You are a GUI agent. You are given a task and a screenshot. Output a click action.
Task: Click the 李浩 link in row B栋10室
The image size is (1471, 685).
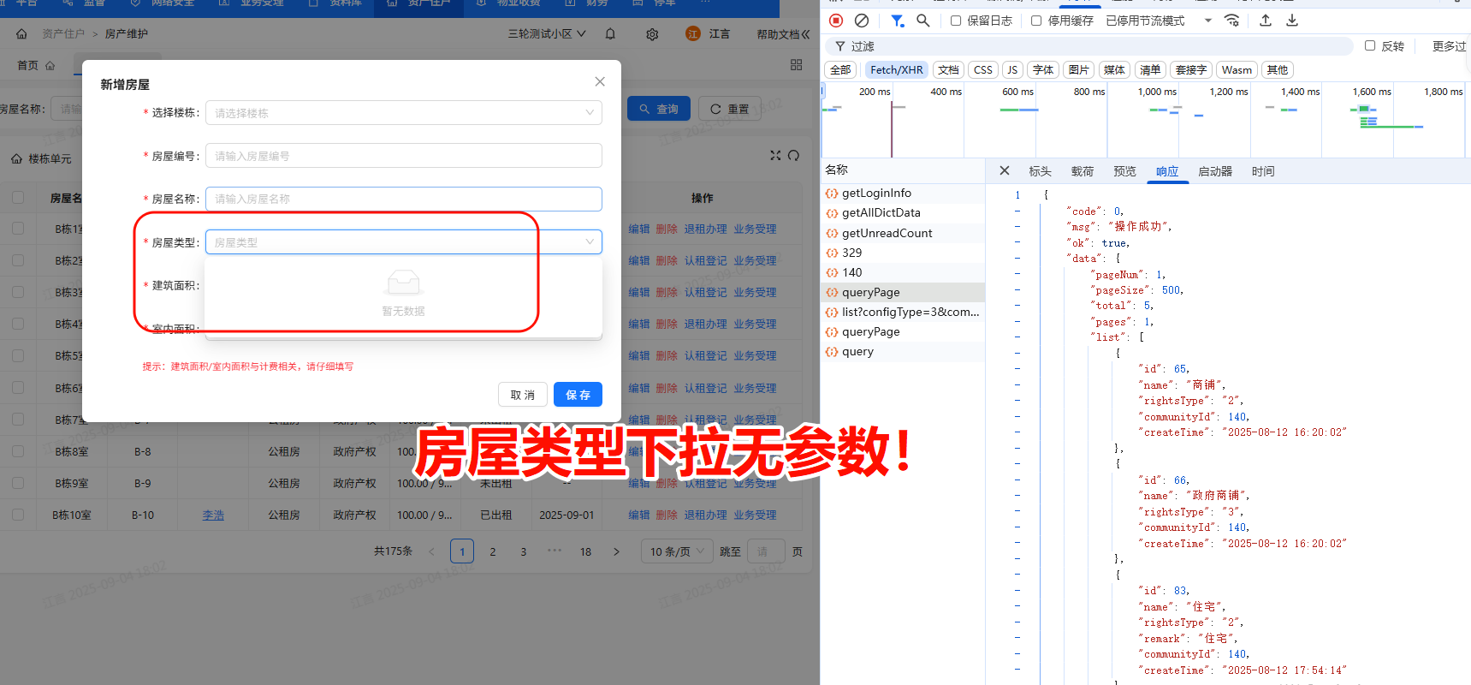213,515
